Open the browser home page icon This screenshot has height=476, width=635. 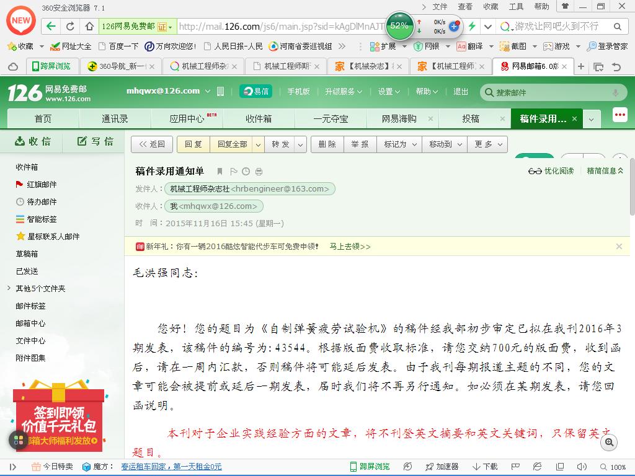point(89,27)
